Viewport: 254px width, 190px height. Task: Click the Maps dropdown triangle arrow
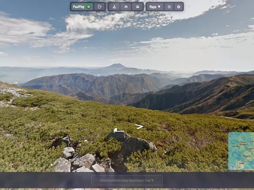click(x=159, y=7)
